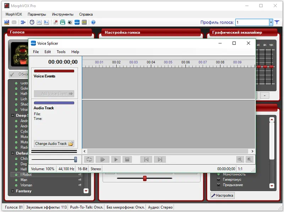
Task: Click the waveform toolbar icon in MorphVOX
Action: click(x=39, y=22)
